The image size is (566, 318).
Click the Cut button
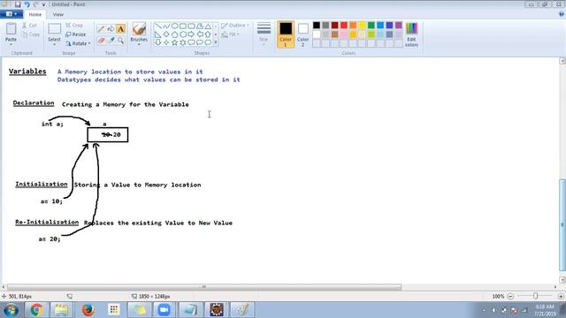(29, 26)
